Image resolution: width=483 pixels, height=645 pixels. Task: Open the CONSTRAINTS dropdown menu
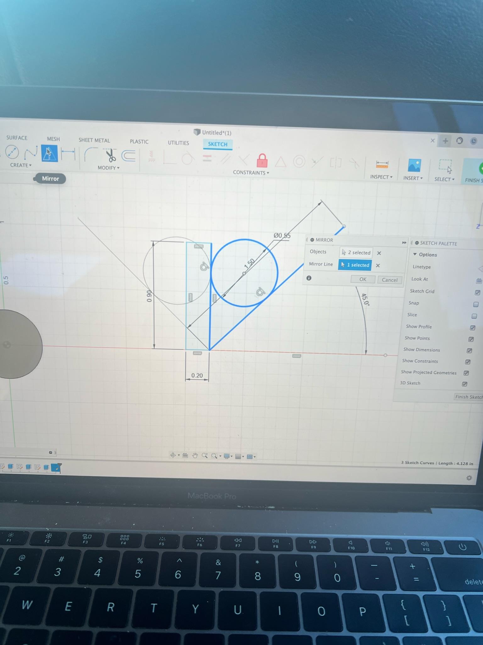[x=251, y=173]
